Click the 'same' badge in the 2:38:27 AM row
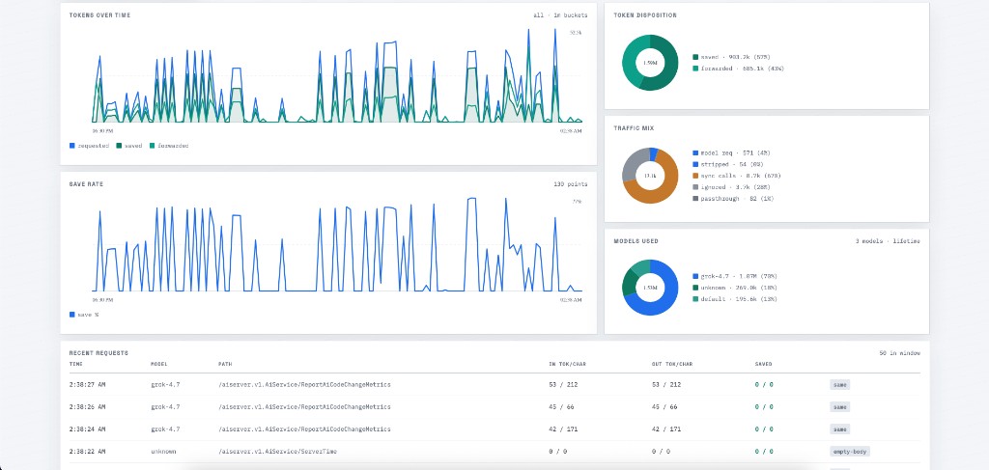 pyautogui.click(x=839, y=384)
